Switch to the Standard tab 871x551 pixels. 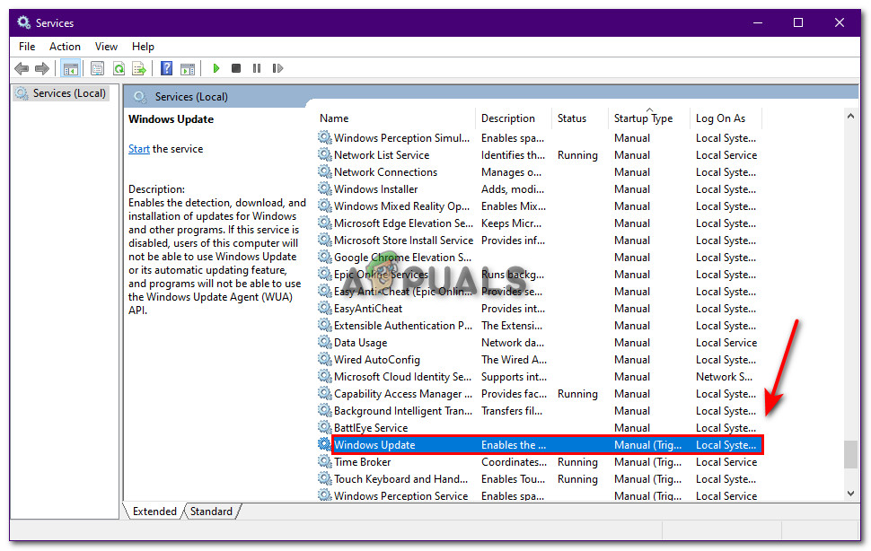click(x=211, y=511)
